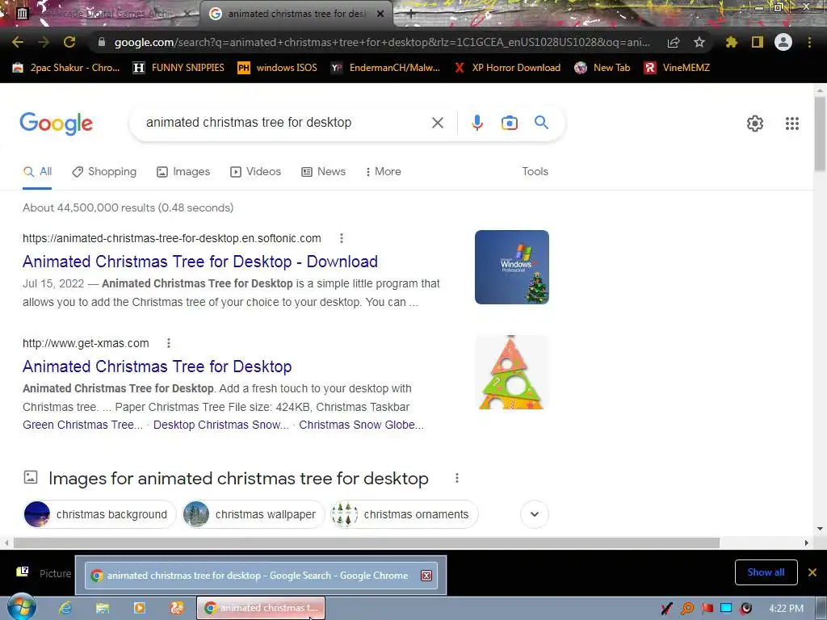
Task: Open Chrome extensions puzzle icon
Action: 732,42
